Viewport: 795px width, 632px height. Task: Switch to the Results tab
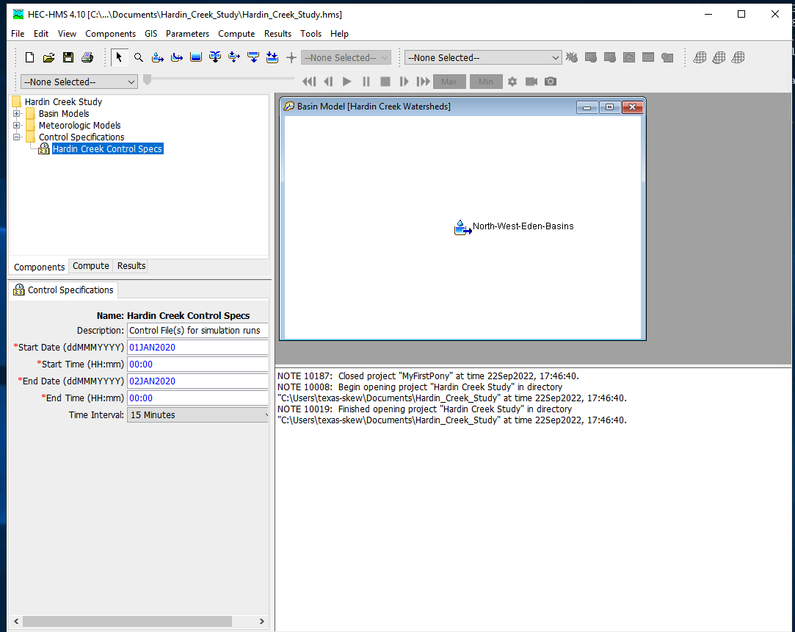(131, 266)
